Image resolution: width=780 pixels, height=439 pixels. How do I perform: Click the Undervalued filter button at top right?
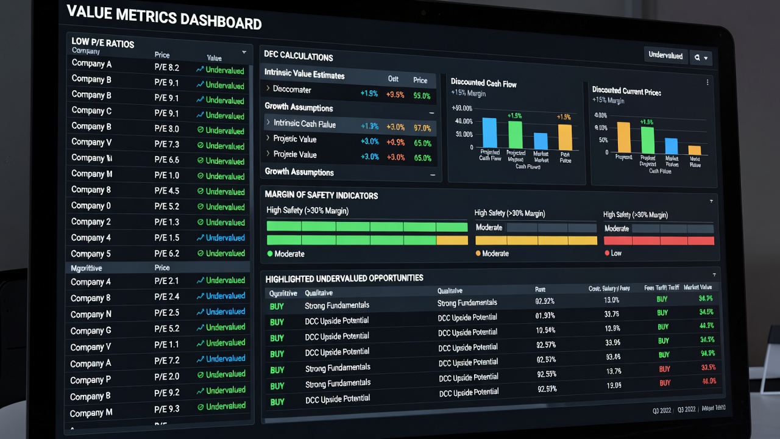[665, 55]
